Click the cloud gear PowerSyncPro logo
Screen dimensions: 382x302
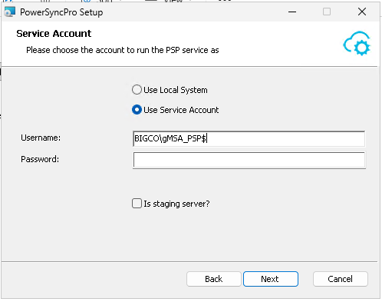(x=357, y=43)
